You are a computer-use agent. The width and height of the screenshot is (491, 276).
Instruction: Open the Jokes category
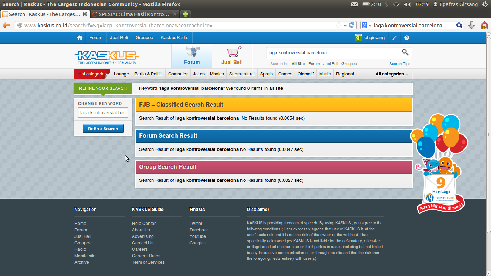[199, 74]
